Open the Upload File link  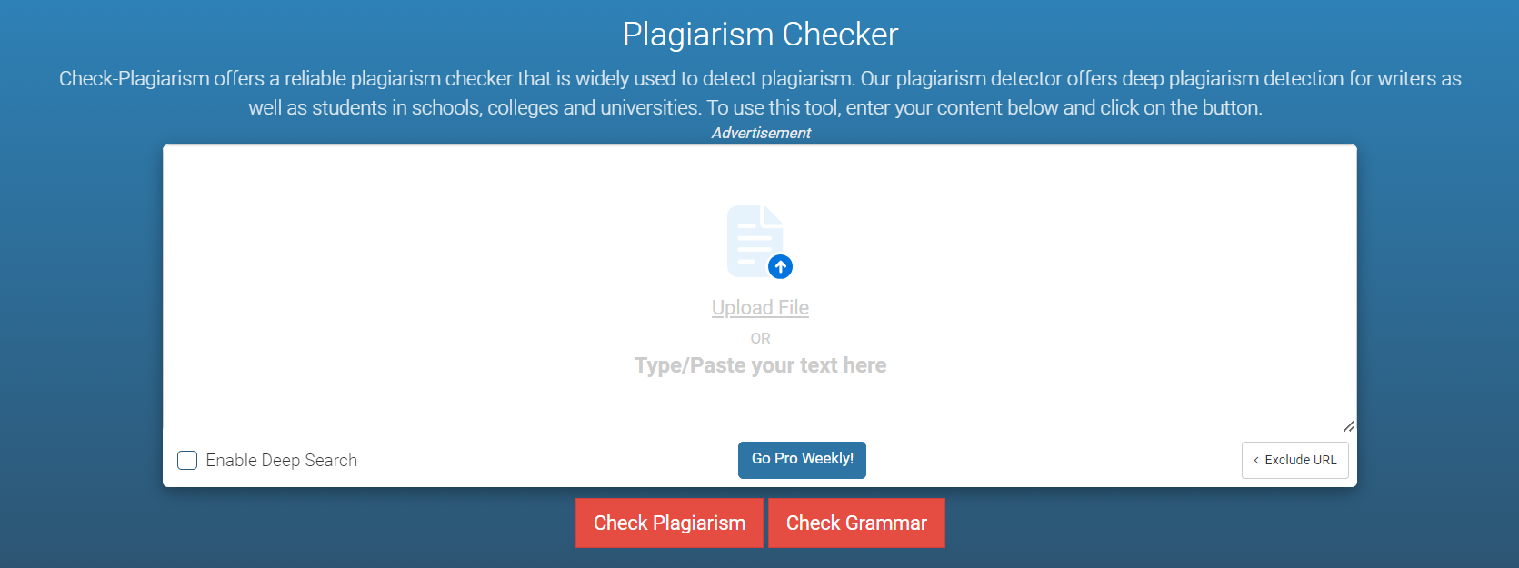tap(760, 308)
